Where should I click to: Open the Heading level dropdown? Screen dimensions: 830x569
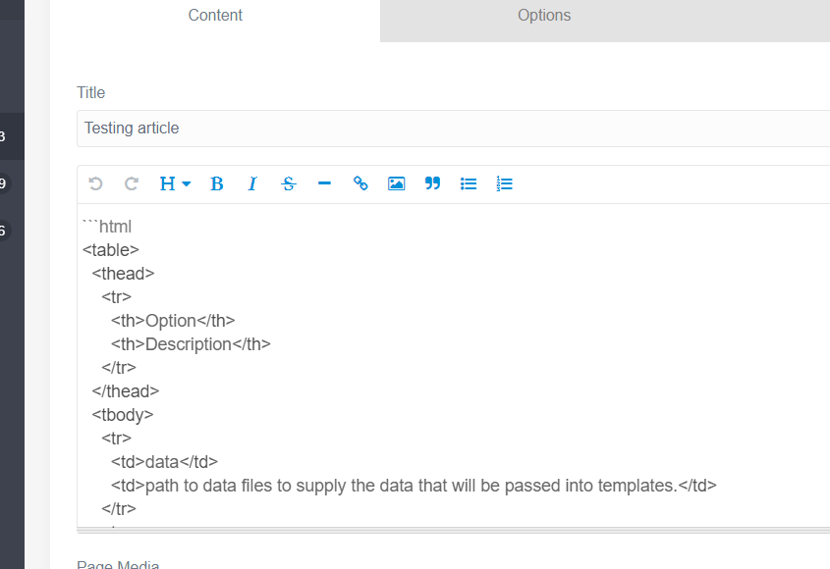[173, 183]
